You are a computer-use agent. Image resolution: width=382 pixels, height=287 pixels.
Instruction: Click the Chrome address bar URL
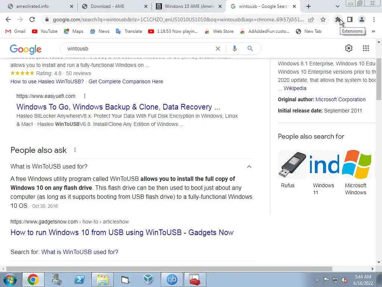coord(178,19)
